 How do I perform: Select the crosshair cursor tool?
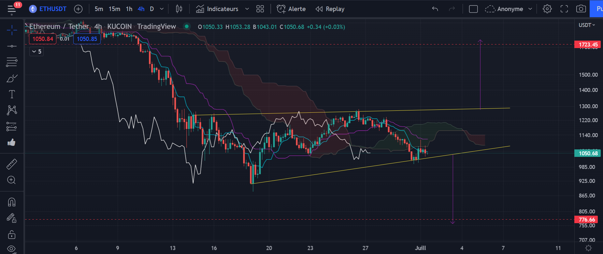point(12,30)
